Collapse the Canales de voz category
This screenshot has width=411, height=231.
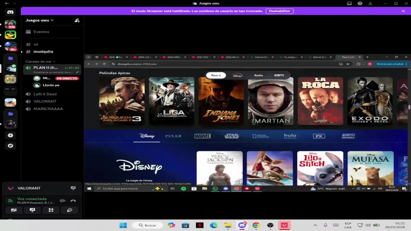click(x=40, y=62)
